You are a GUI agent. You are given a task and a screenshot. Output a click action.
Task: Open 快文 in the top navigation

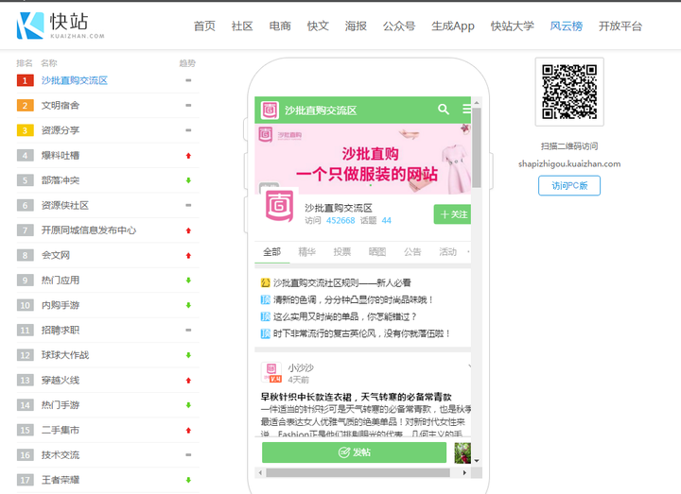tap(318, 26)
